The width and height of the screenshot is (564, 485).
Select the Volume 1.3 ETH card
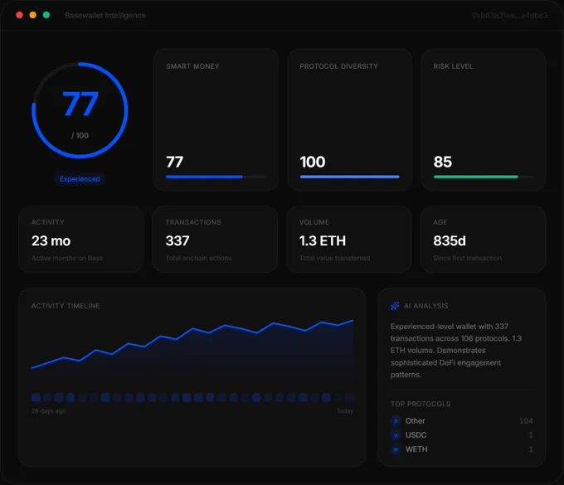[349, 240]
